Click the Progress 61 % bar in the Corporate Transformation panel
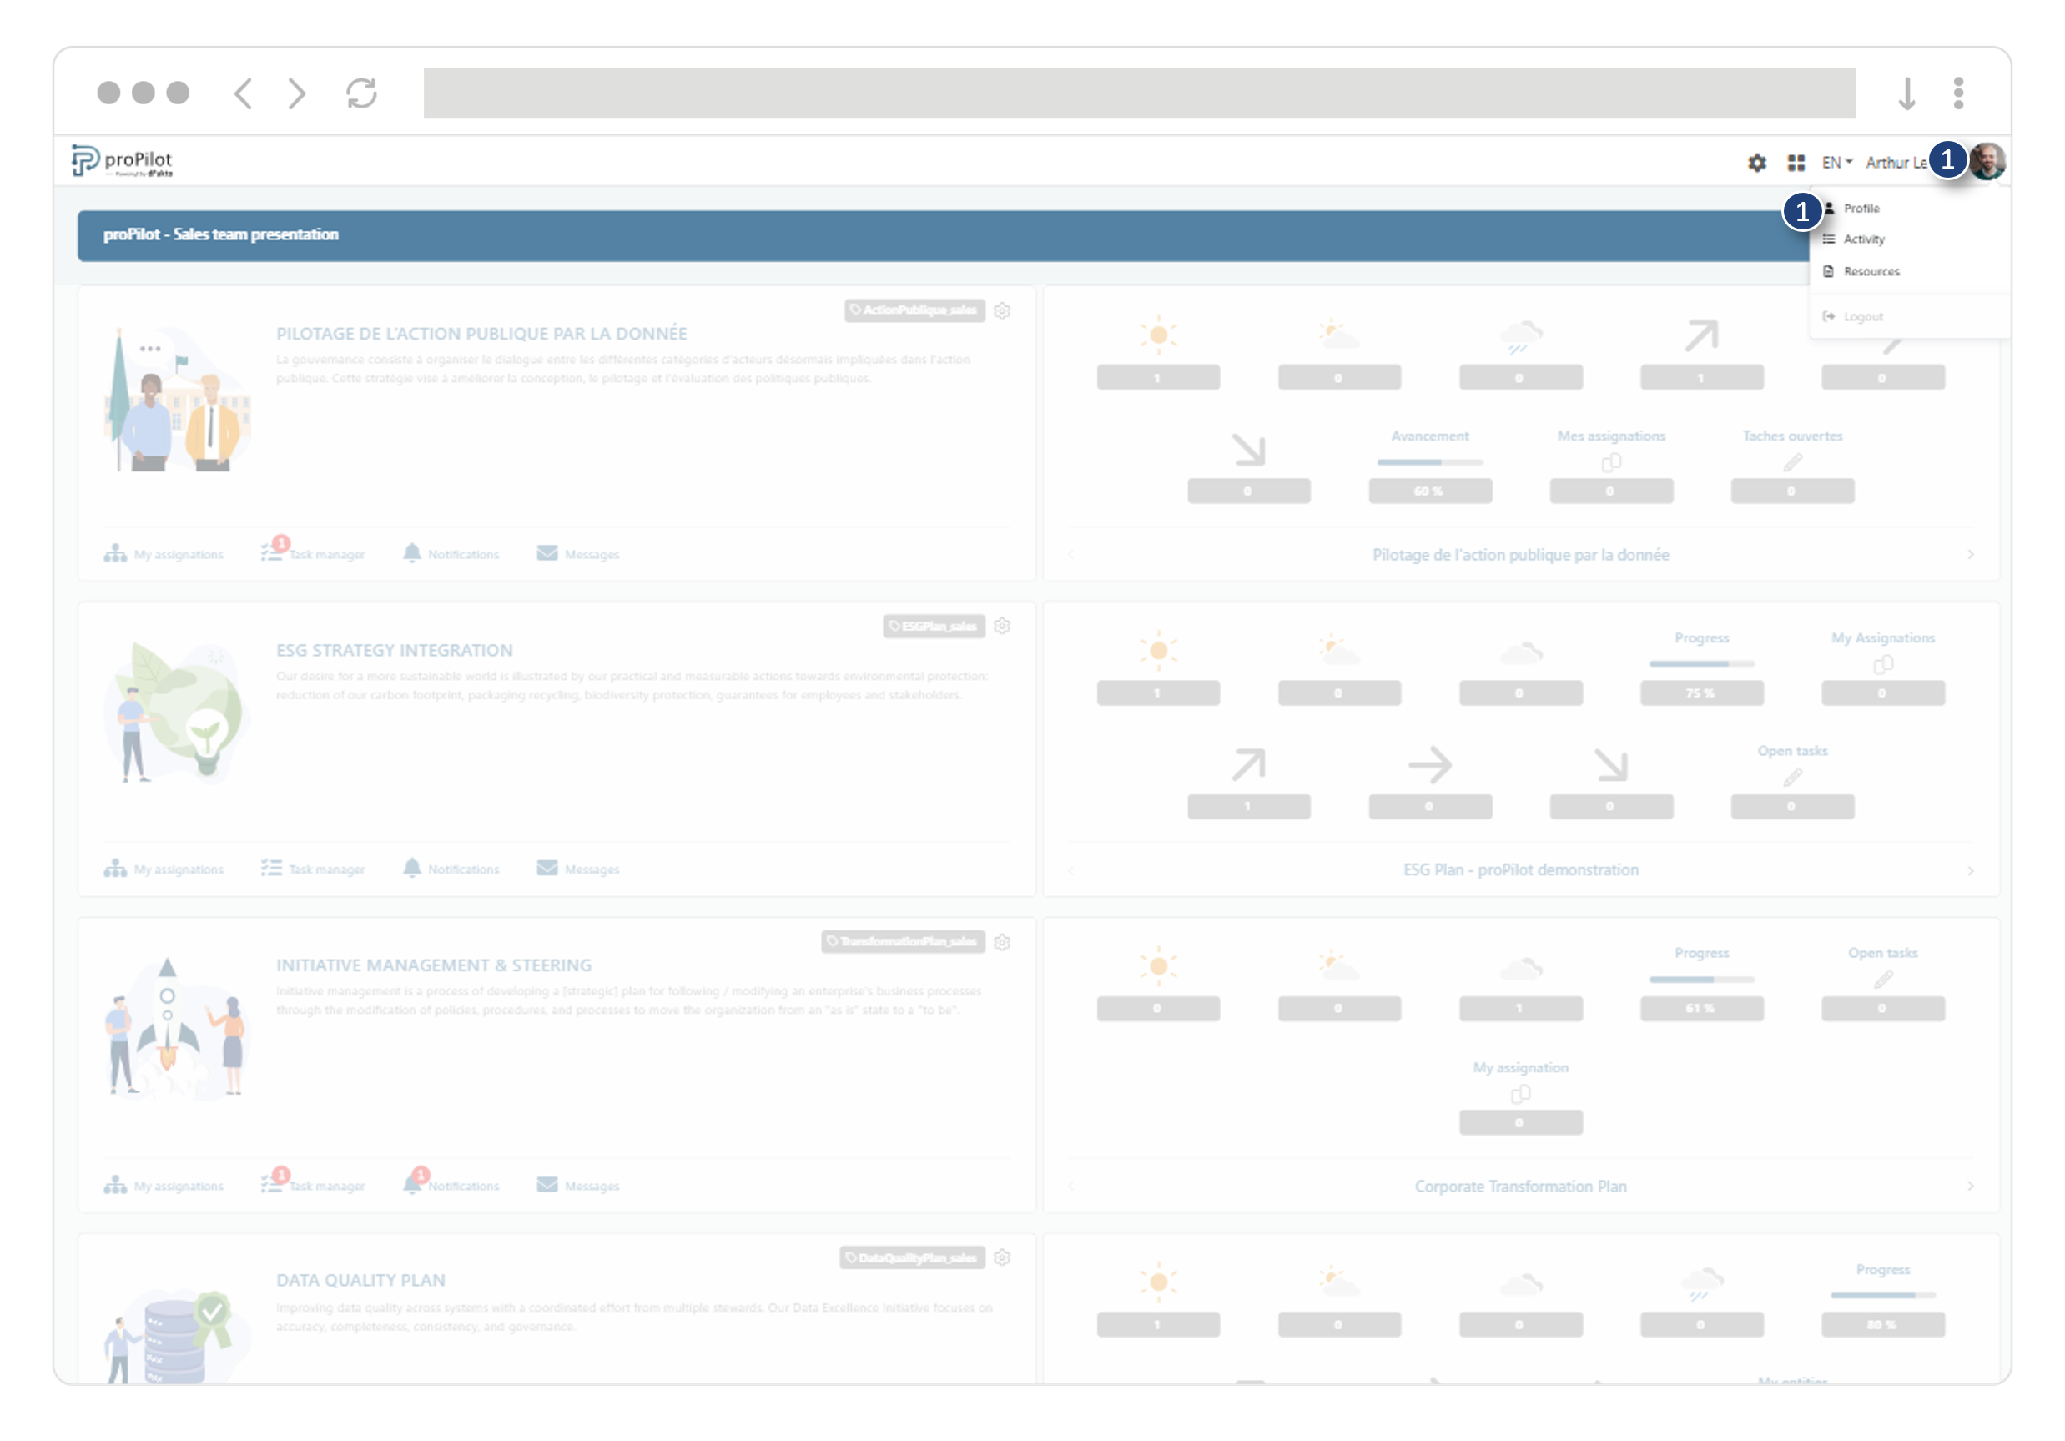Viewport: 2065px width, 1441px height. pos(1702,980)
